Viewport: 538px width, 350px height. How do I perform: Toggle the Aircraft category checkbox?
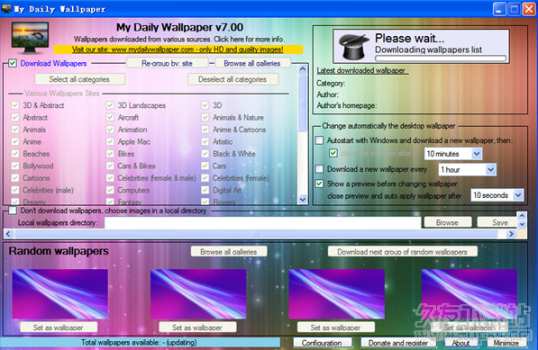pos(110,118)
